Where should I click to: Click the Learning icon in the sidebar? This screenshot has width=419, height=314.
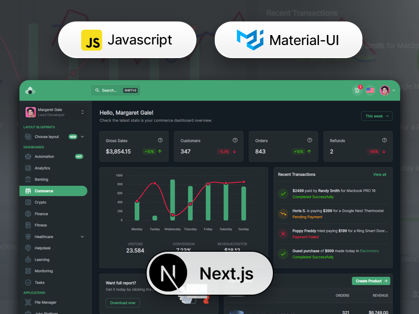click(x=28, y=260)
